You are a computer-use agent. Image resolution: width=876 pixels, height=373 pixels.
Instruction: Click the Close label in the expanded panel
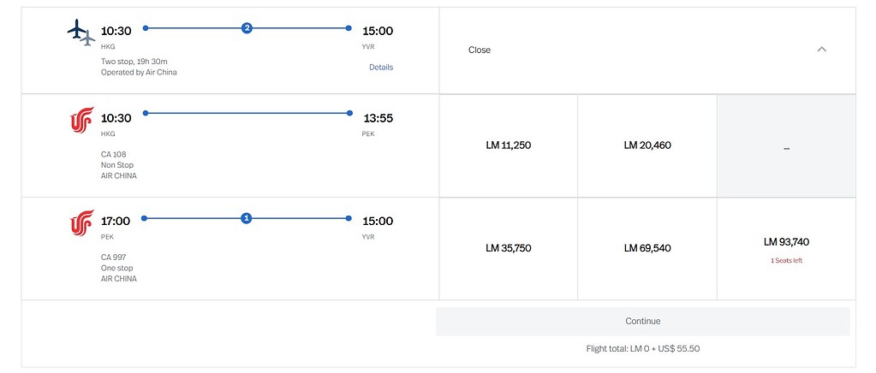click(x=480, y=50)
